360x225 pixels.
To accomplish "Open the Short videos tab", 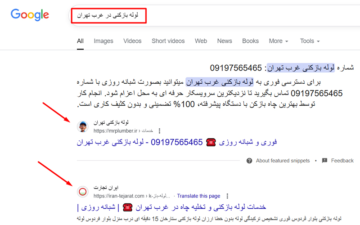I will point(168,41).
